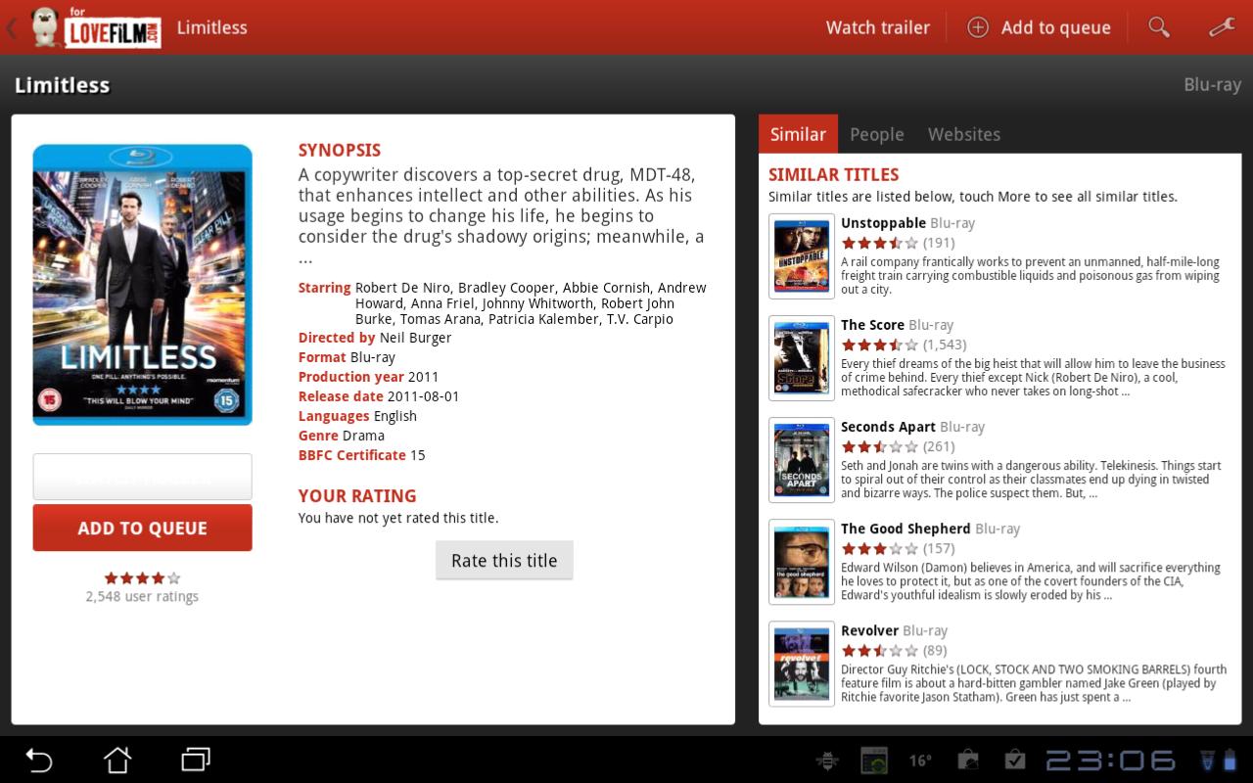This screenshot has height=783, width=1253.
Task: Open the Websites tab
Action: click(963, 134)
